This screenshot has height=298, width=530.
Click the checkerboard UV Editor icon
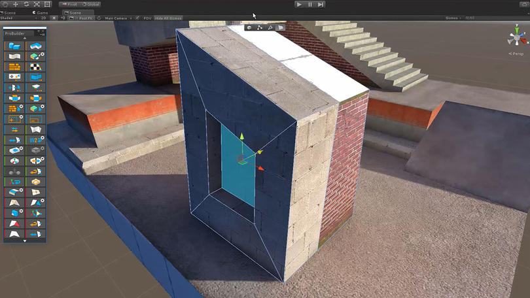pyautogui.click(x=35, y=67)
